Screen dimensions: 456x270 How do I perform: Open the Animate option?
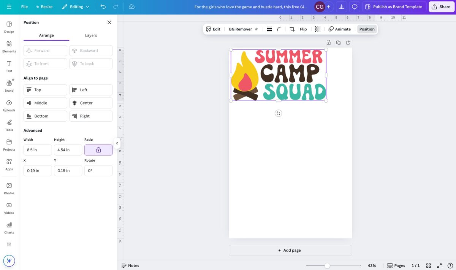point(339,29)
